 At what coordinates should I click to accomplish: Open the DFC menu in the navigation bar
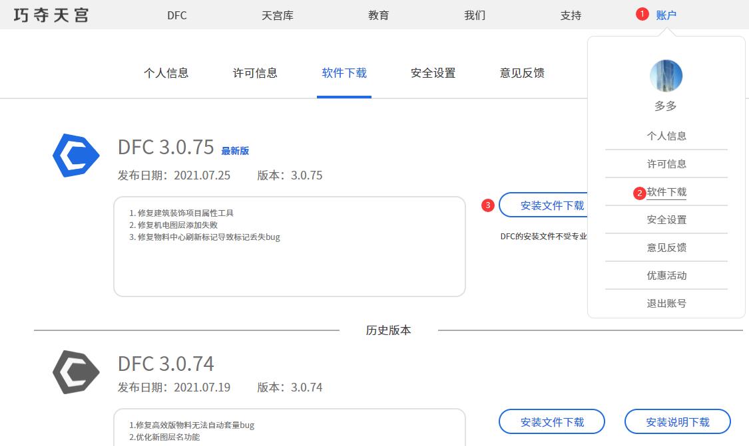coord(177,15)
